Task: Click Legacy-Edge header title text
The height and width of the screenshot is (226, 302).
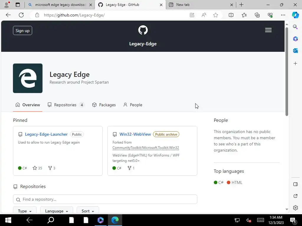Action: [143, 44]
